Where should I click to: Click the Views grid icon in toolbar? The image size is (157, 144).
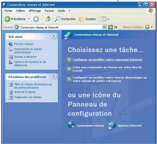click(x=104, y=19)
